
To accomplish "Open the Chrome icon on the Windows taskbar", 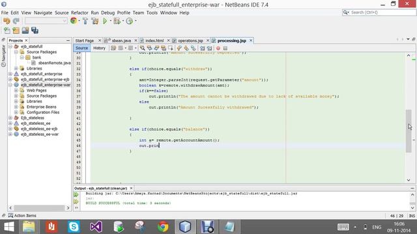I will coord(163,227).
